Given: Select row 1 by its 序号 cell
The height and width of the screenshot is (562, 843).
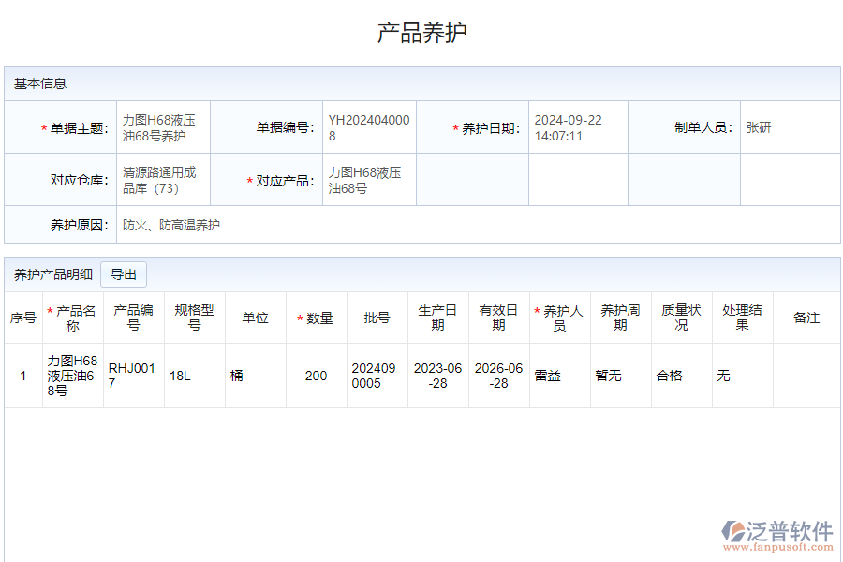Looking at the screenshot, I should click(23, 376).
